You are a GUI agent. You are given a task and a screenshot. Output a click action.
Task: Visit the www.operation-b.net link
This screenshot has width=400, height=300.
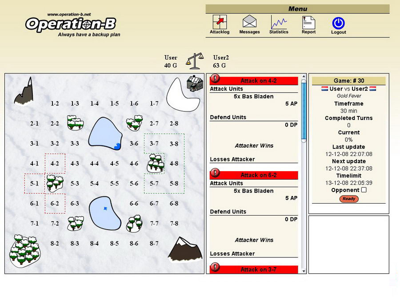(x=69, y=14)
